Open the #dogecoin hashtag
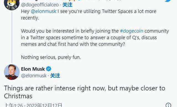The height and width of the screenshot is (107, 177). click(132, 31)
